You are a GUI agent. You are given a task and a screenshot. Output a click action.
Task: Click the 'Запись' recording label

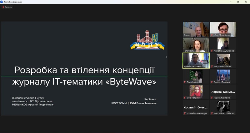pos(8,7)
